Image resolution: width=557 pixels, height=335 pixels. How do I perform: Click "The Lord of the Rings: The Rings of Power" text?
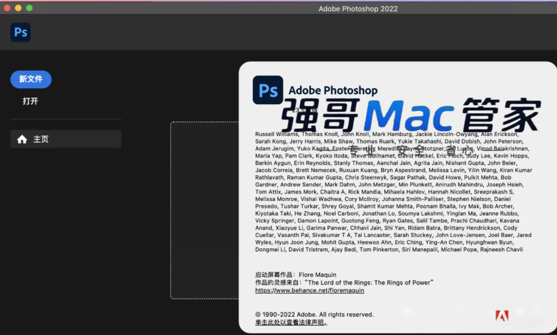(x=369, y=282)
